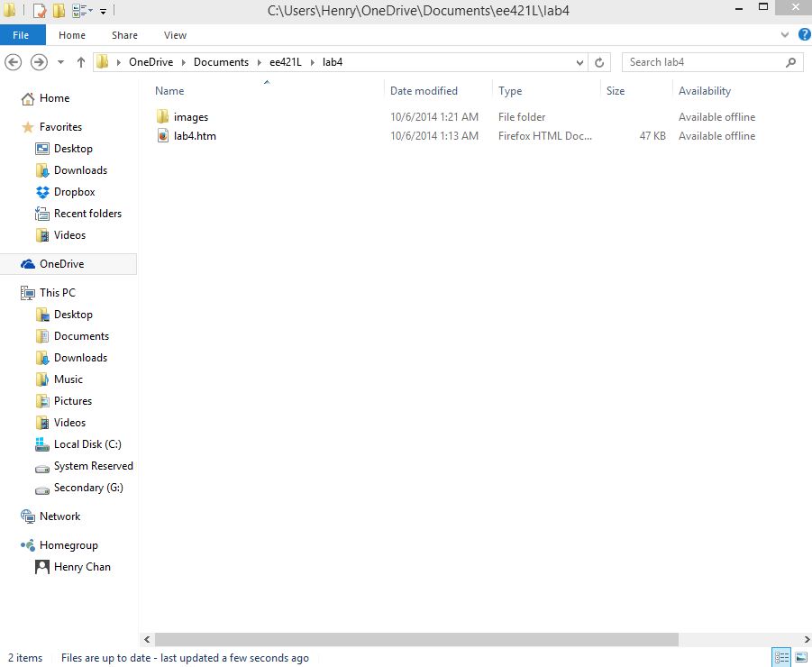Click the Forward navigation arrow
This screenshot has width=812, height=667.
point(38,61)
